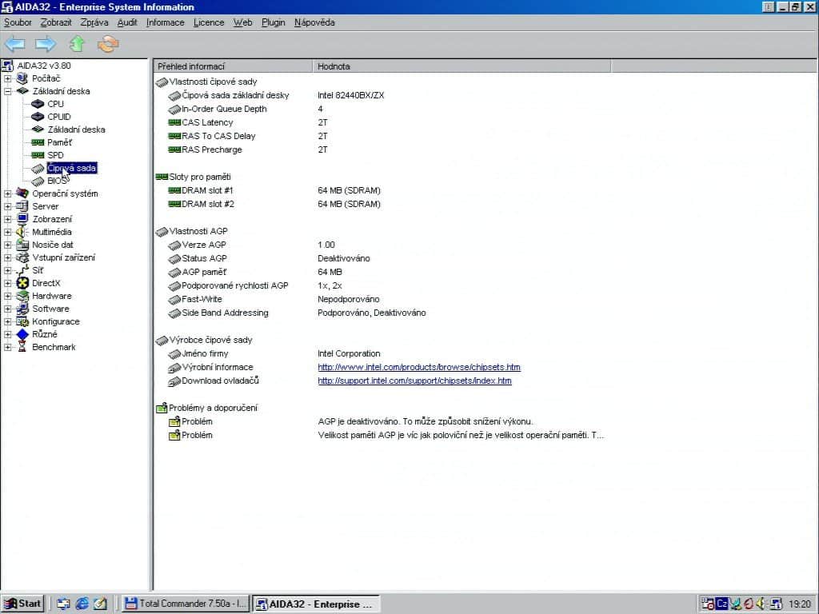This screenshot has width=819, height=614.
Task: Click the Paměť memory icon in tree
Action: pos(38,142)
